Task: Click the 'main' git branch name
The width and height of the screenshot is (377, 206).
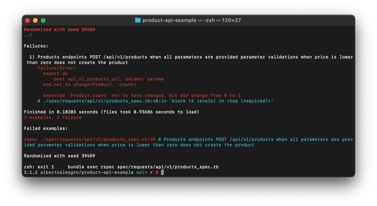Action: coord(142,172)
